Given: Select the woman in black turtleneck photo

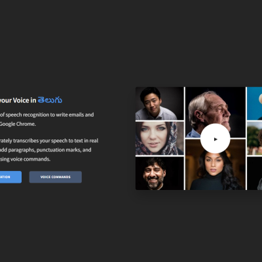Looking at the screenshot, I should pos(215,164).
